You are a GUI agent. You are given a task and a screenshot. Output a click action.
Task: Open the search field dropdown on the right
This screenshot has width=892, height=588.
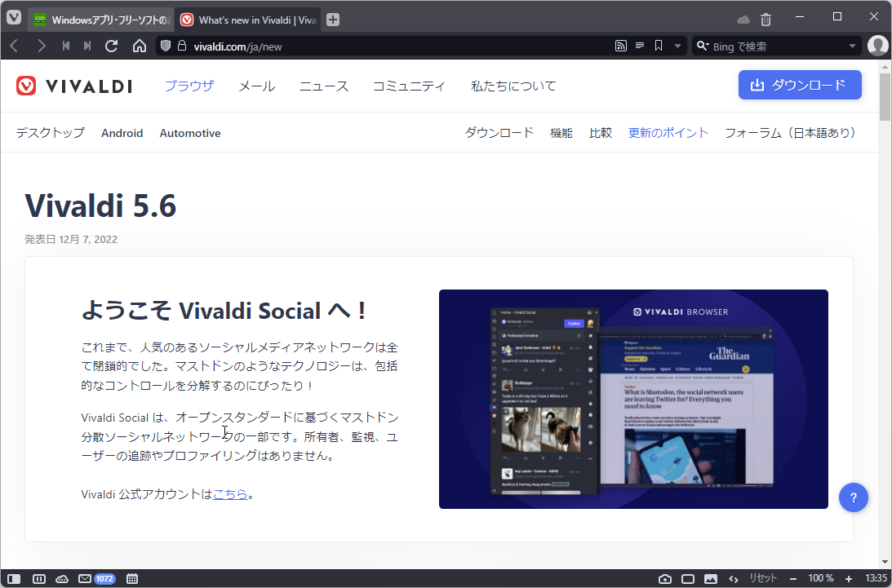click(852, 46)
